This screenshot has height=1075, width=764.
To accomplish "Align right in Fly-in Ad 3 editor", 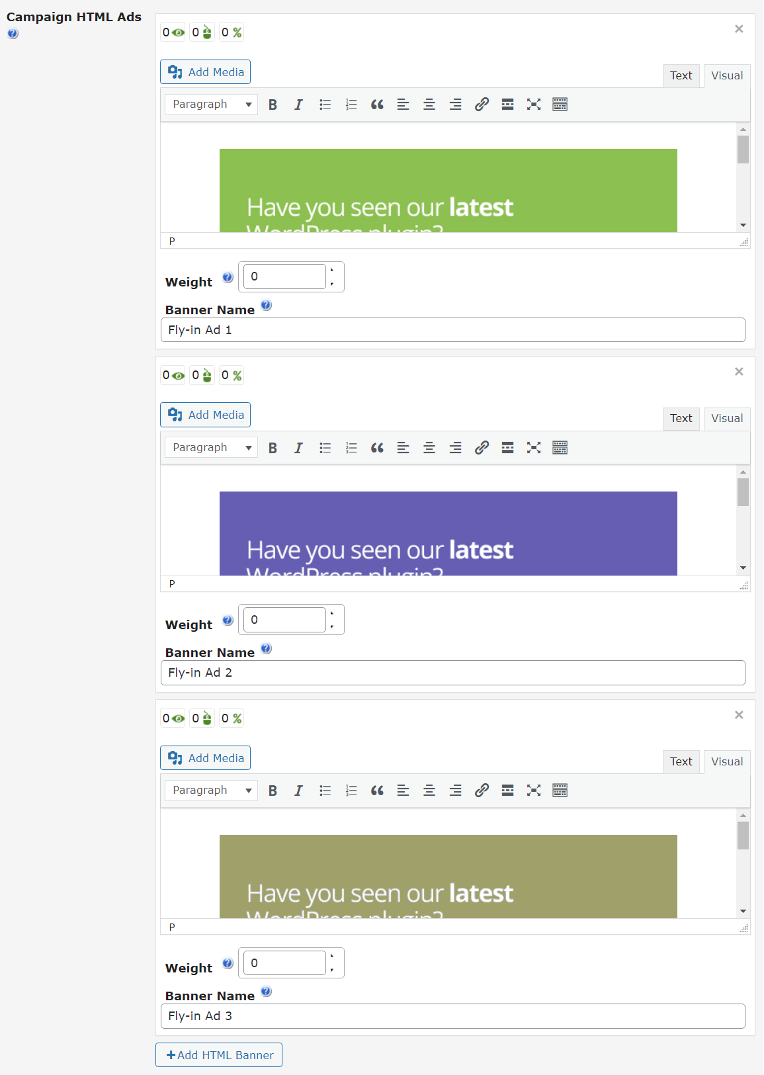I will 455,791.
